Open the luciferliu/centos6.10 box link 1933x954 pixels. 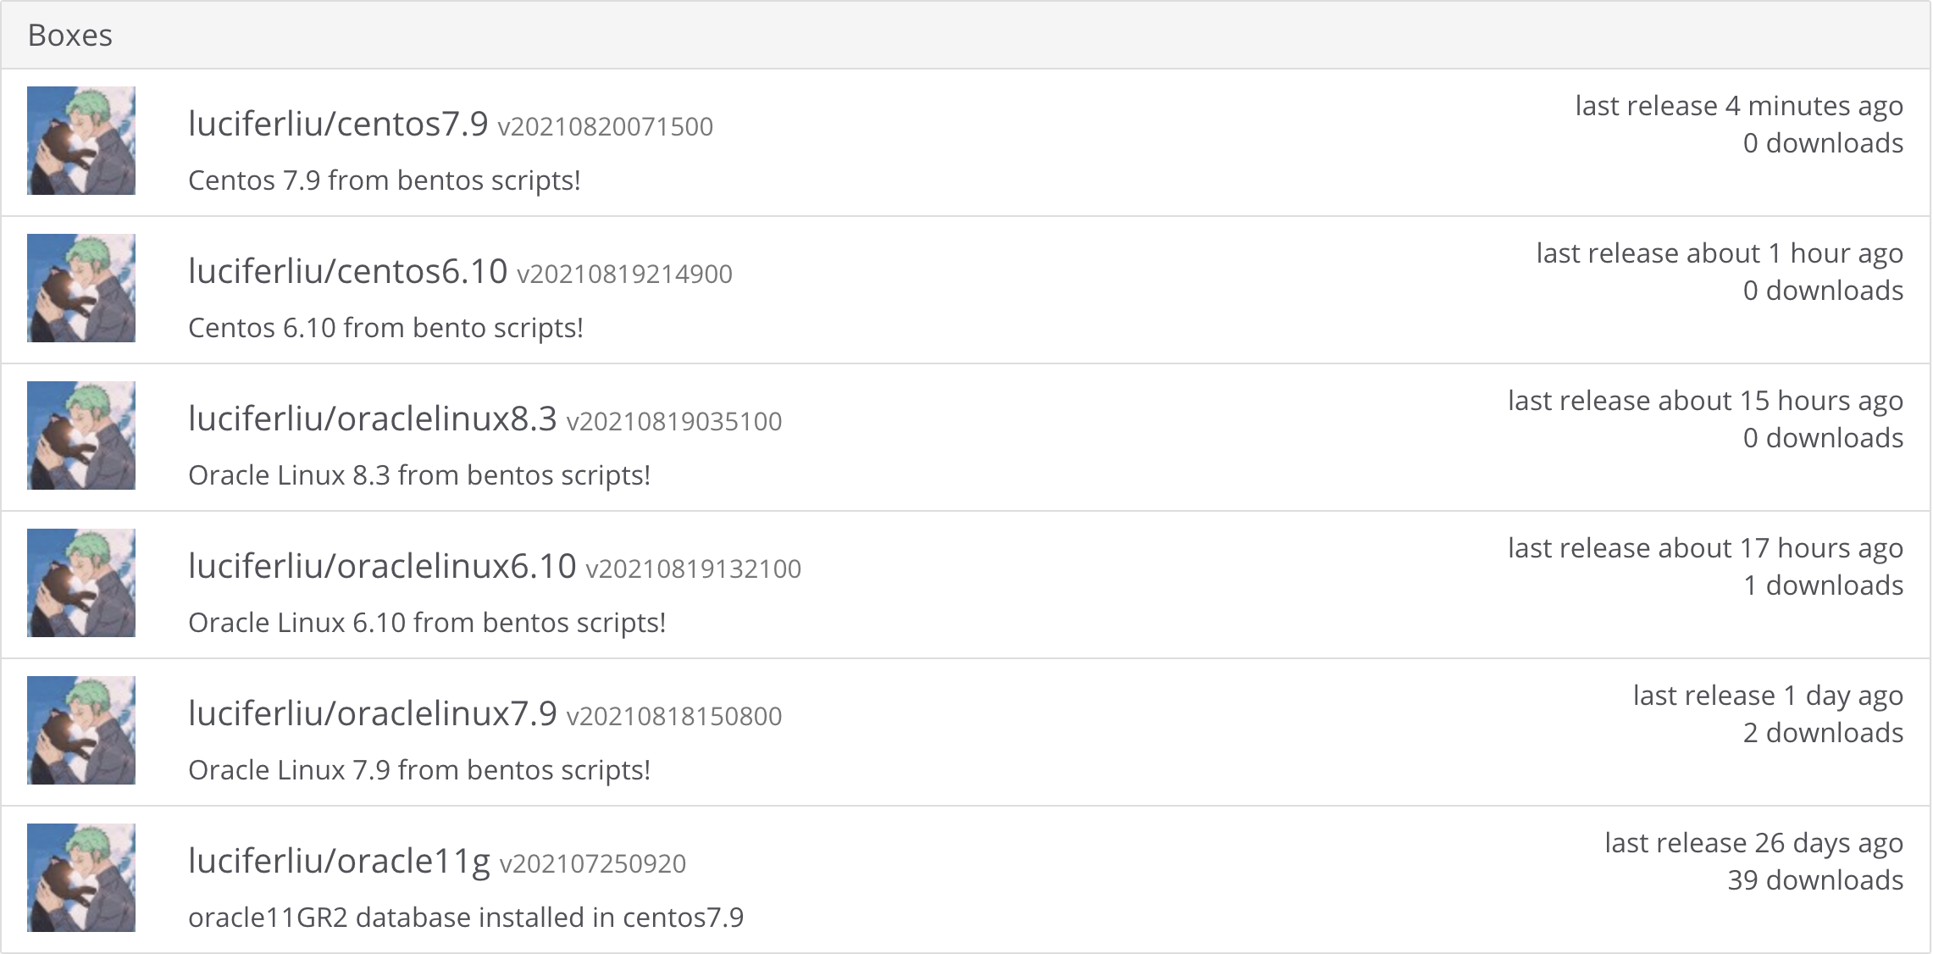pyautogui.click(x=347, y=271)
